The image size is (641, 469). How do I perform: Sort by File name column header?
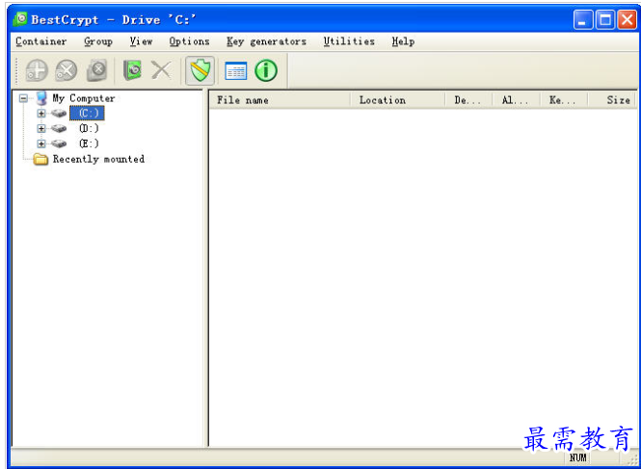[280, 100]
